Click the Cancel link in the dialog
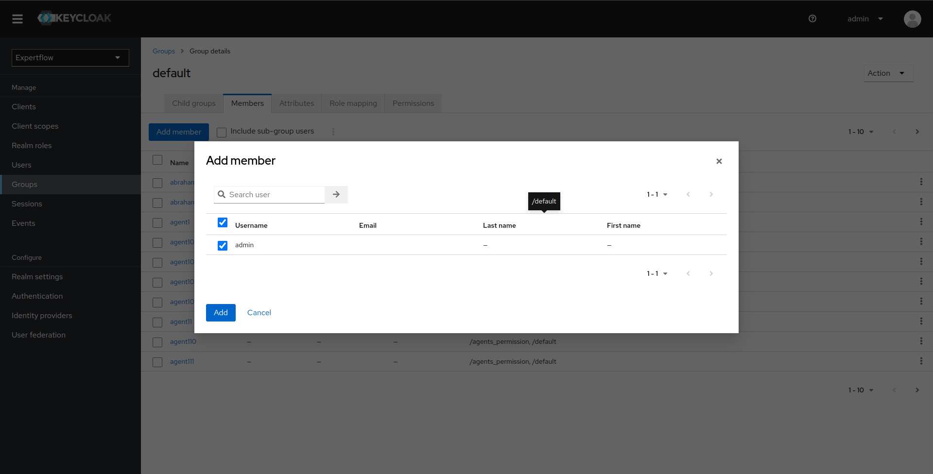The width and height of the screenshot is (933, 474). [x=259, y=312]
